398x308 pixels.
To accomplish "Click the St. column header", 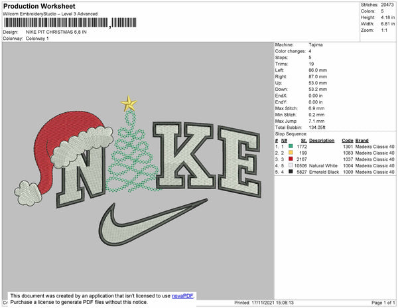I will click(x=304, y=141).
